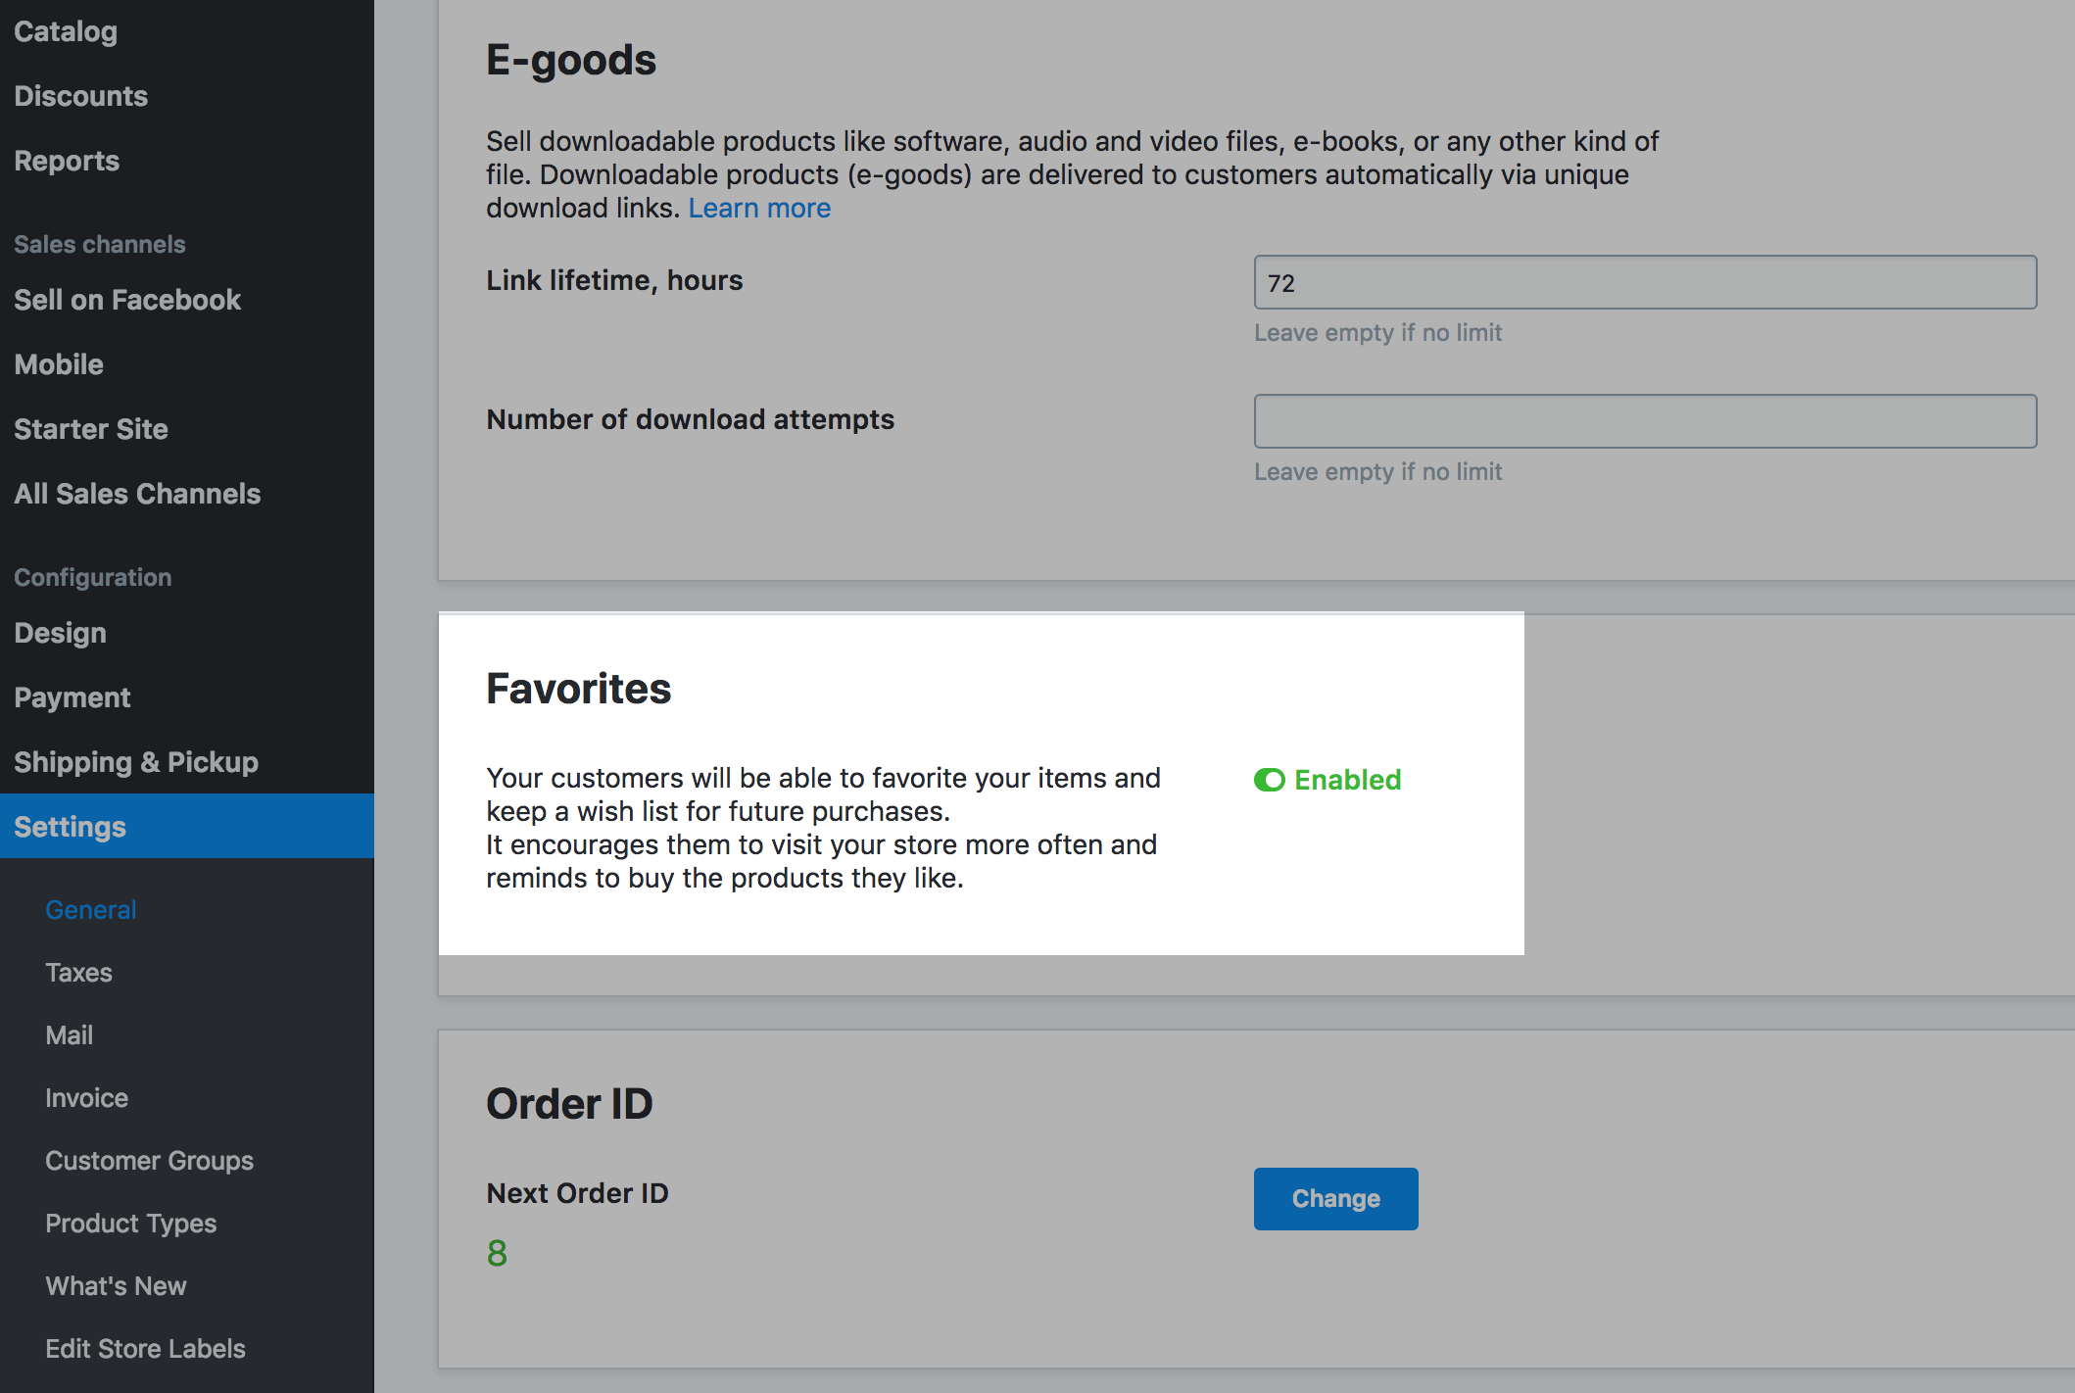Click the Link lifetime, hours label
Viewport: 2075px width, 1393px height.
pos(614,280)
